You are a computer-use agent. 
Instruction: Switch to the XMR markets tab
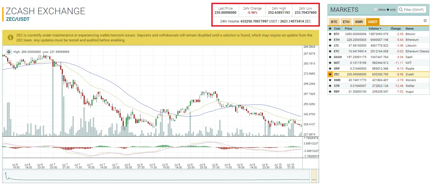[x=359, y=22]
